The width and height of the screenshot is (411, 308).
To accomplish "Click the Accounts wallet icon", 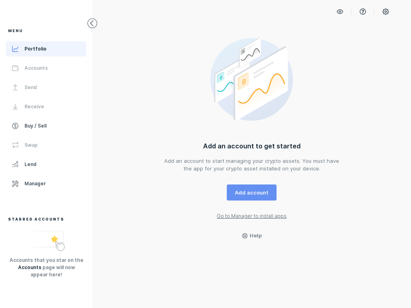I will click(15, 68).
